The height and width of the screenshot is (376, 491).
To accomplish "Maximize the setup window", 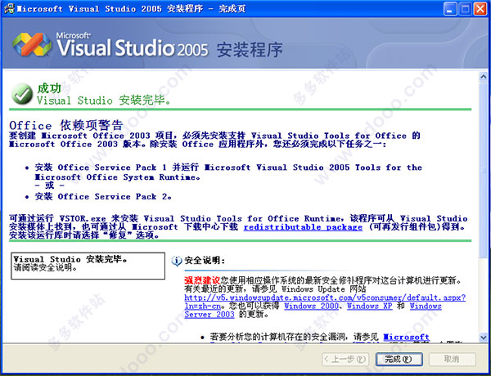I will point(461,9).
